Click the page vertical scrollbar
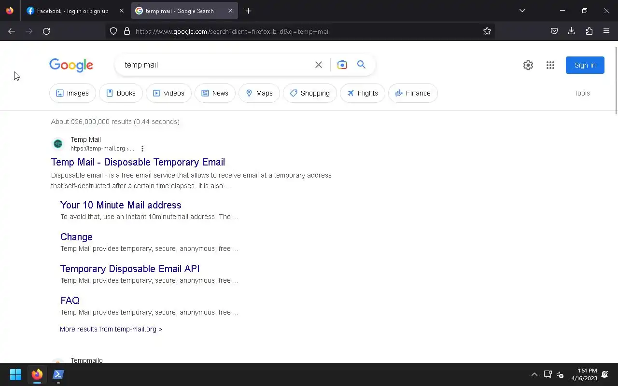This screenshot has height=386, width=618. (616, 81)
